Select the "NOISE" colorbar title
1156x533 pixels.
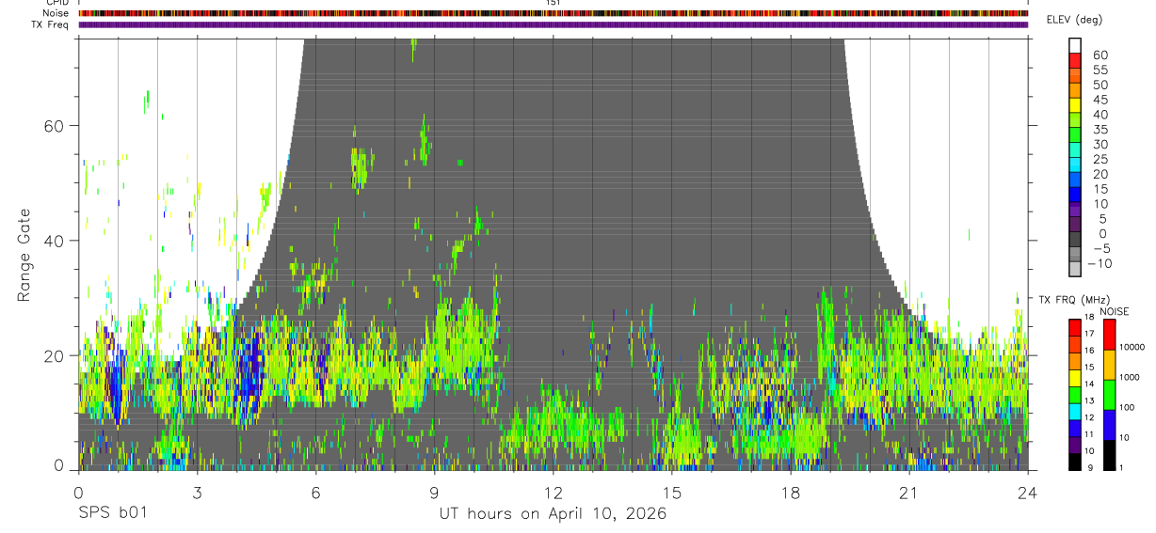[1114, 311]
